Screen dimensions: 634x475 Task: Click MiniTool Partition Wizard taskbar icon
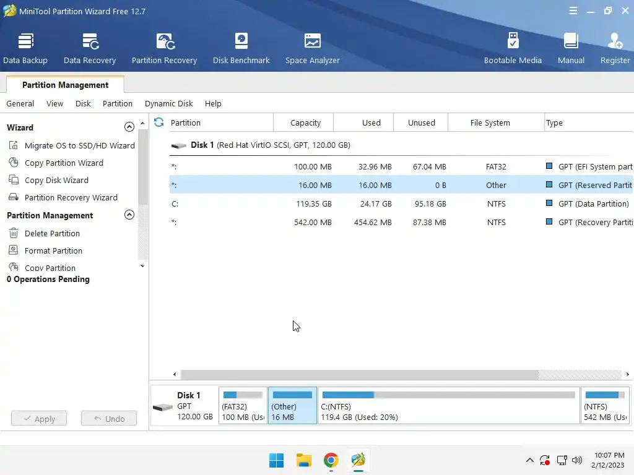click(358, 460)
